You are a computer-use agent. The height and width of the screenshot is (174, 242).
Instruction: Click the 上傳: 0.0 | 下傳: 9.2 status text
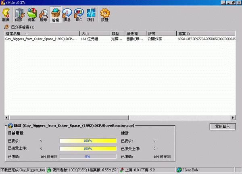pyautogui.click(x=140, y=170)
